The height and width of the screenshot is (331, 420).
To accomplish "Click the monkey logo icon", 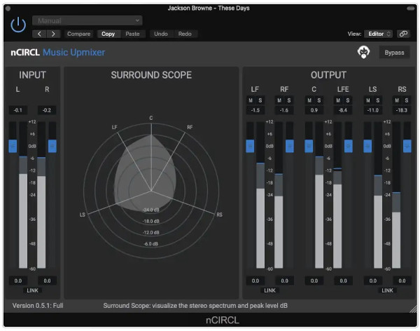I will pos(363,52).
